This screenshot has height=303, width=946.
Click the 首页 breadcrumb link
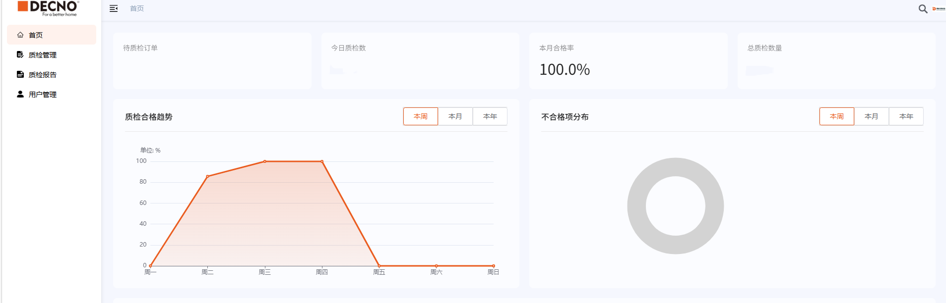click(137, 8)
